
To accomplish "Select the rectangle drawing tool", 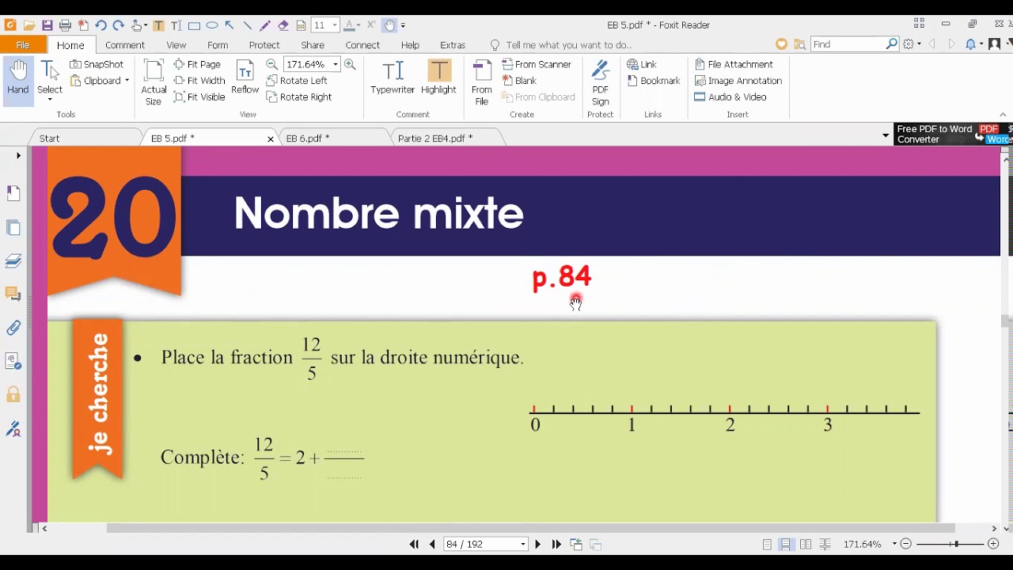I will coord(194,25).
